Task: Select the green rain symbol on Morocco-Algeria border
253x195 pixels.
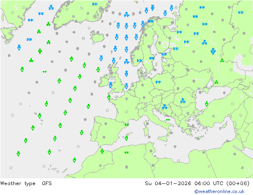Action: pos(102,151)
